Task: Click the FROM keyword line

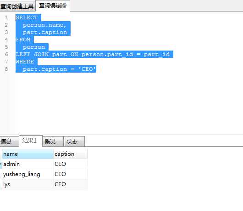Action: [23, 40]
